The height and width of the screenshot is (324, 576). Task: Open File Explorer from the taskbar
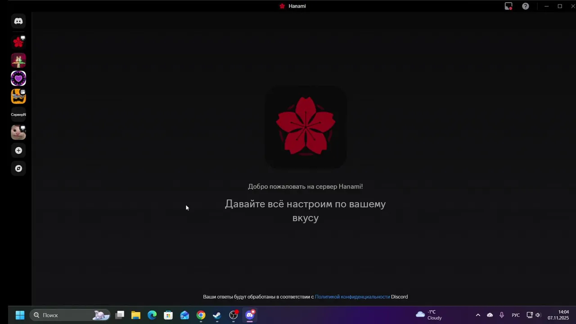[136, 315]
